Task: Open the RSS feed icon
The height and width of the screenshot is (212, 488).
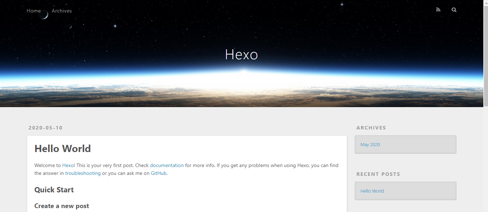Action: tap(438, 10)
